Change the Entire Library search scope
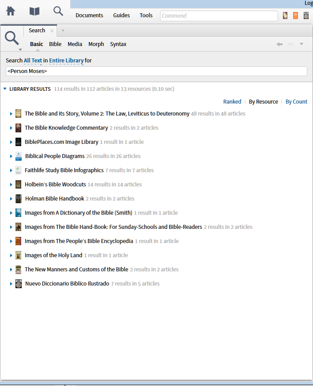Screen dimensions: 313x386 (x=66, y=61)
